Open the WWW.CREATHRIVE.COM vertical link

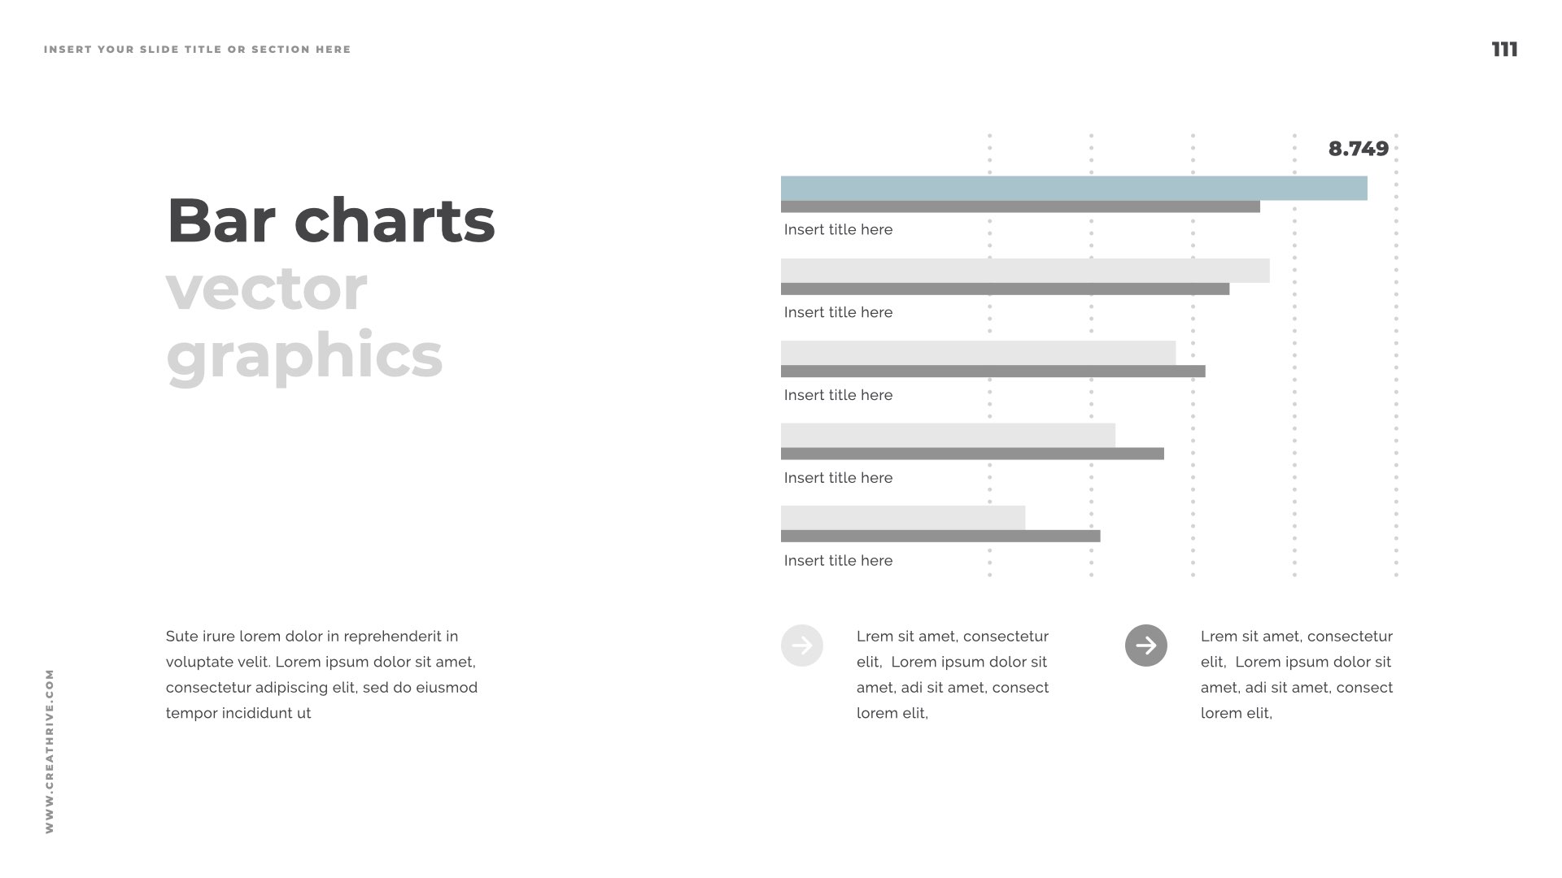50,750
